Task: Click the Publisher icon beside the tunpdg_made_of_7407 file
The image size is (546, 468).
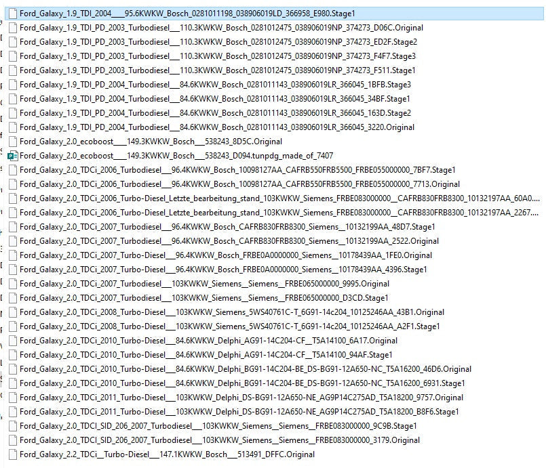Action: coord(12,156)
